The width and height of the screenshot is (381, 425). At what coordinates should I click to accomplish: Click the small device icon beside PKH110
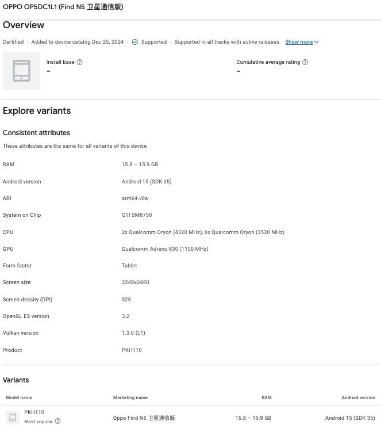[13, 418]
